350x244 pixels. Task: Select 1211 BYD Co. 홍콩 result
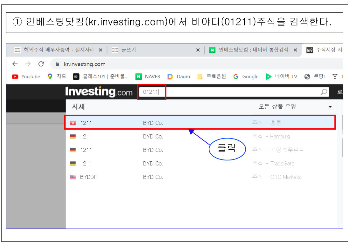200,123
